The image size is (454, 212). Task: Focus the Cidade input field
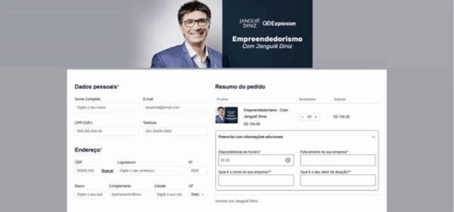tap(169, 194)
